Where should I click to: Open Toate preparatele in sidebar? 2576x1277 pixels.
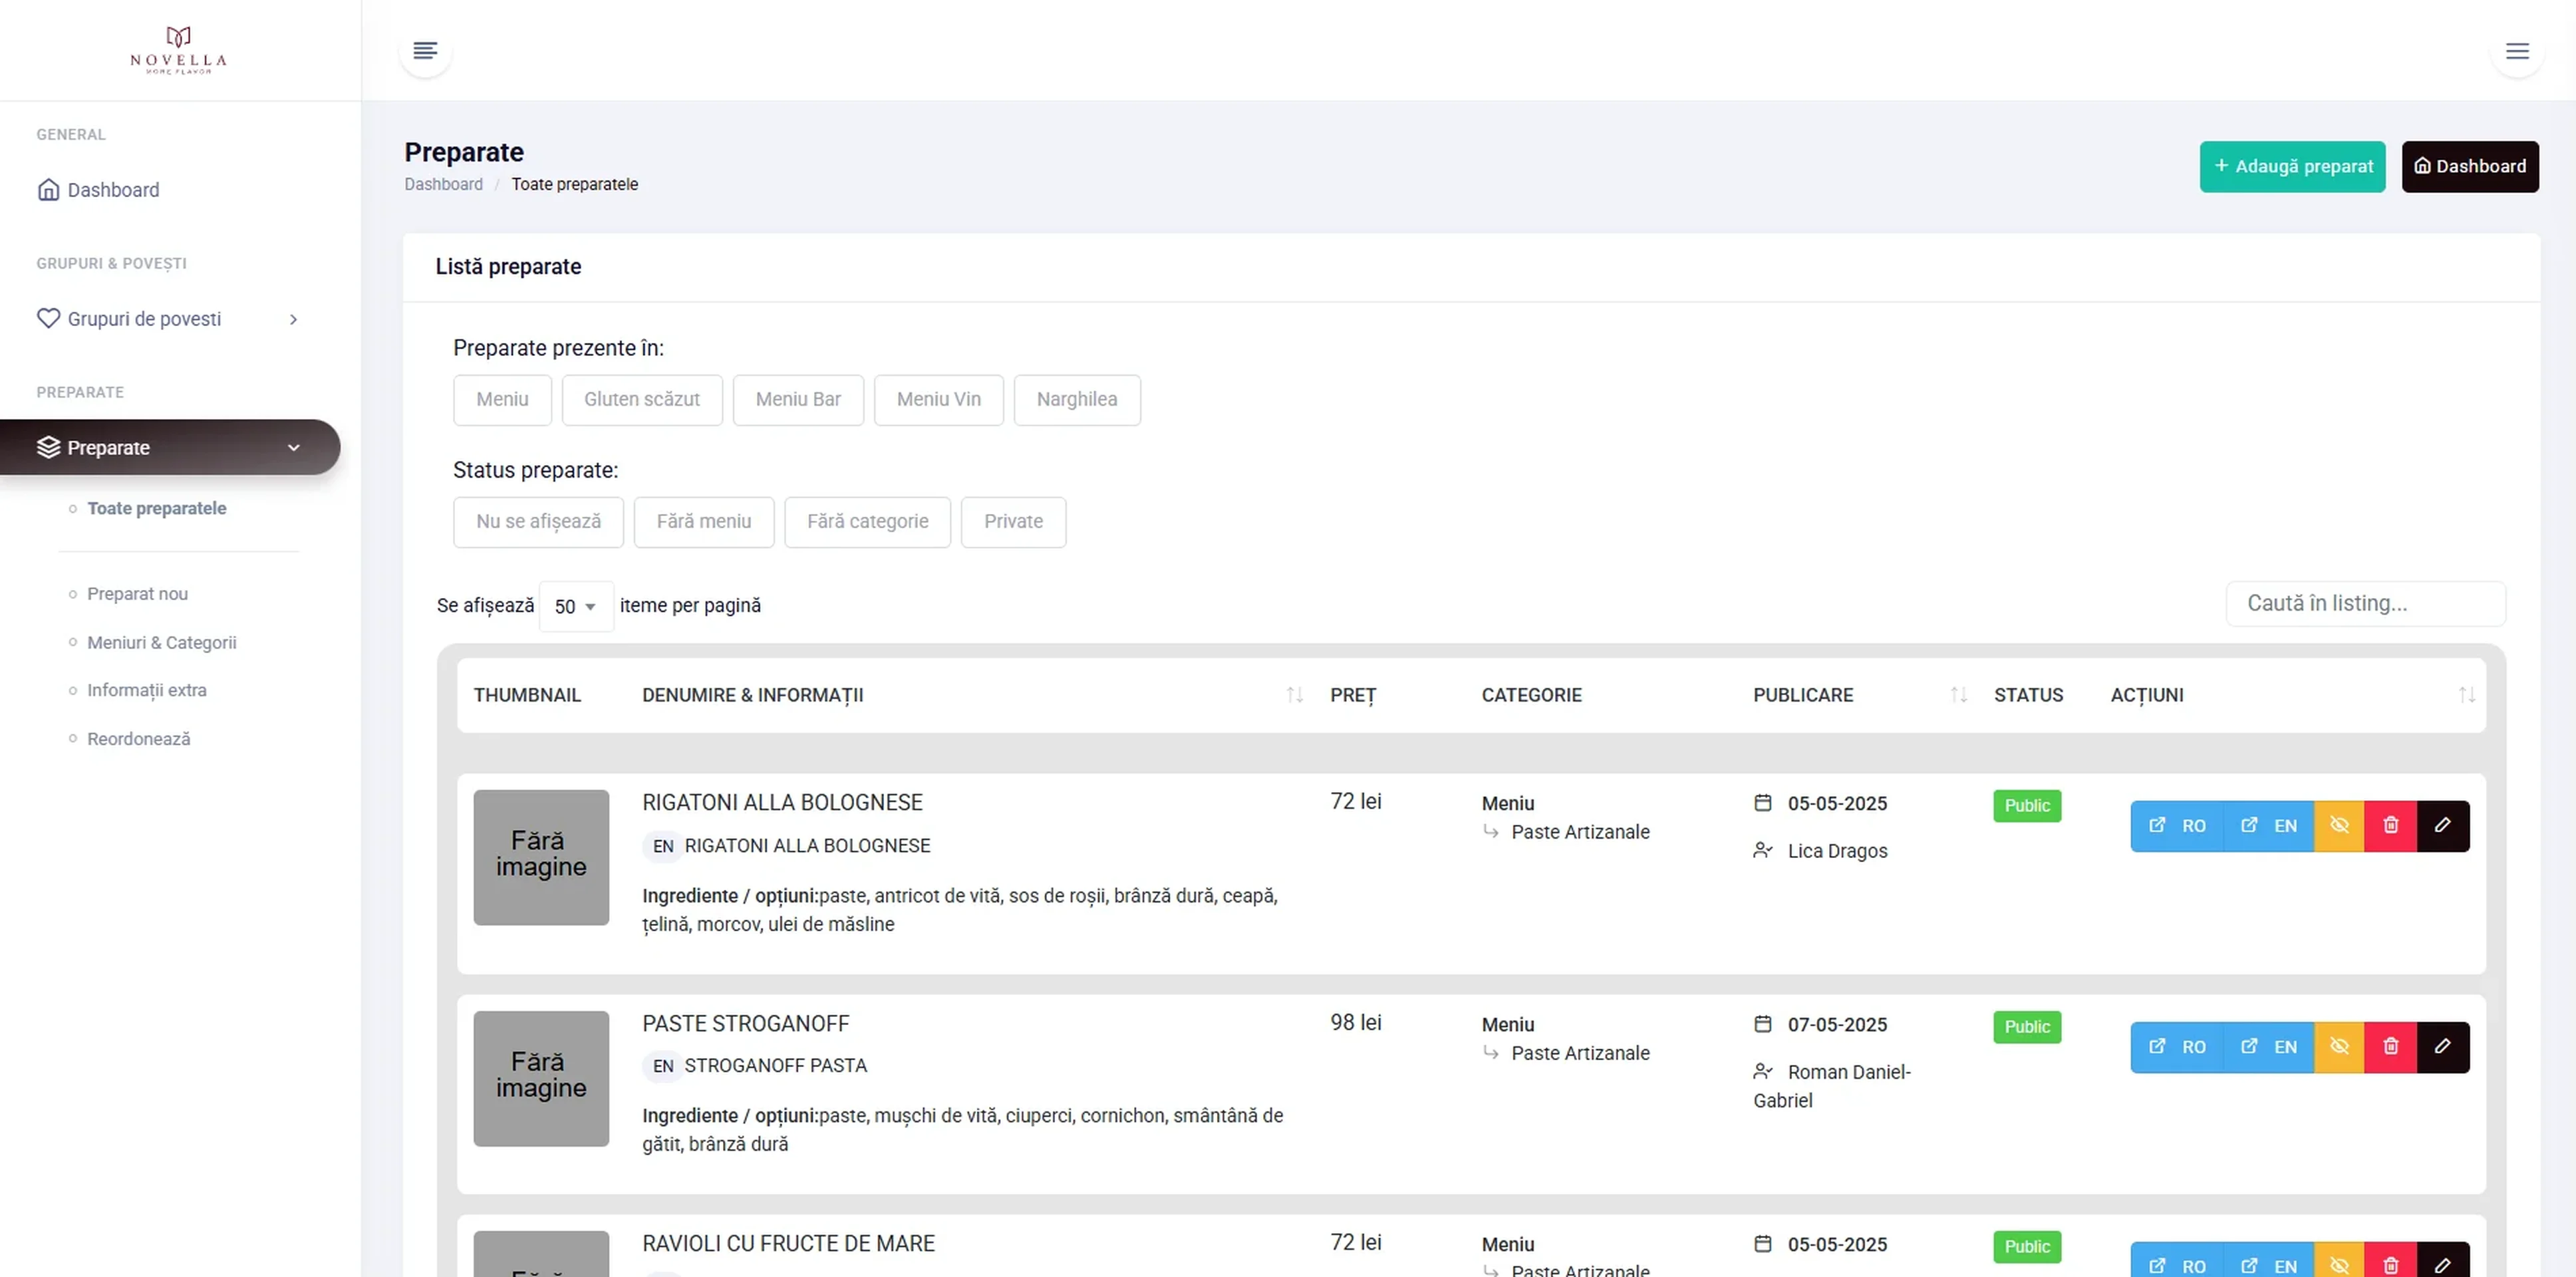157,508
